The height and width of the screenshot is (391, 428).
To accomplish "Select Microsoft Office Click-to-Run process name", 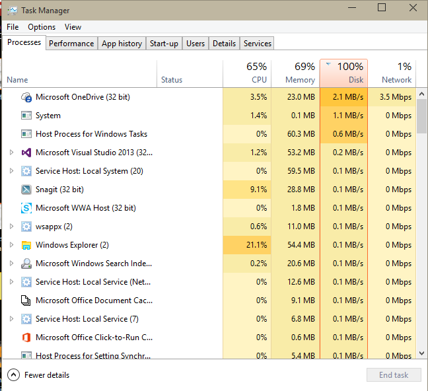I will (x=94, y=338).
